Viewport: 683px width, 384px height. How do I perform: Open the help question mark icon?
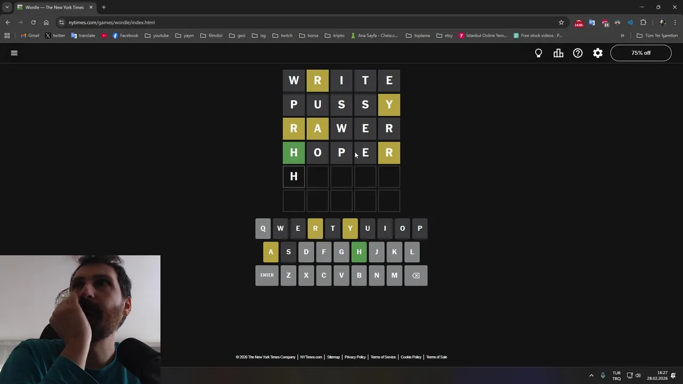(x=578, y=53)
